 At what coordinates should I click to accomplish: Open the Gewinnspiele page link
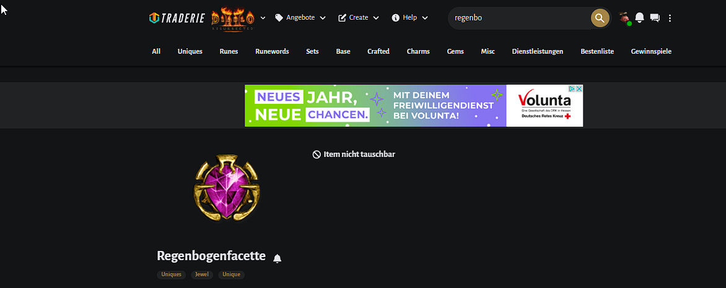click(x=651, y=51)
